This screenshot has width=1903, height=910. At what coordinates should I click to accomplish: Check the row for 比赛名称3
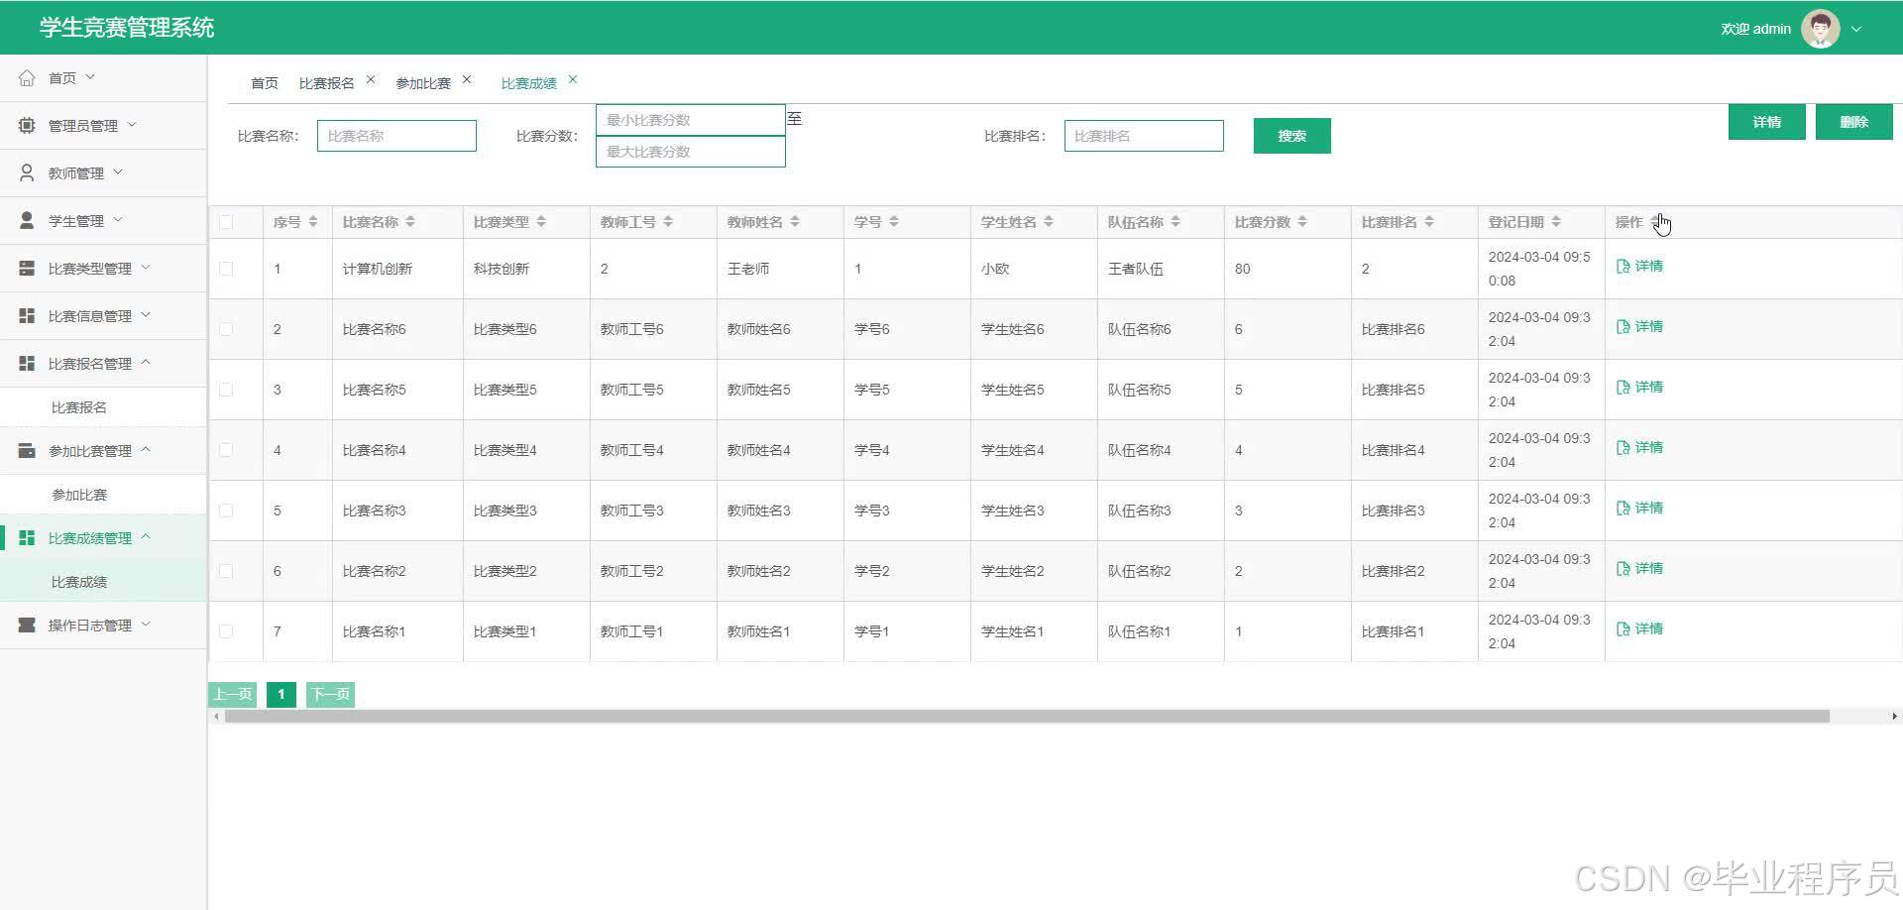(x=226, y=511)
